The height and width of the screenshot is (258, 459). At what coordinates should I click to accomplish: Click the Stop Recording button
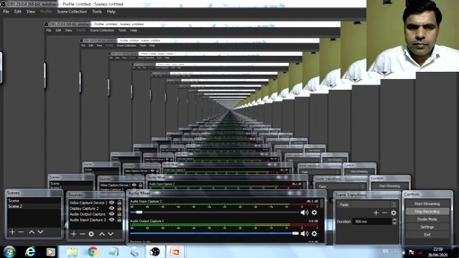click(x=427, y=212)
